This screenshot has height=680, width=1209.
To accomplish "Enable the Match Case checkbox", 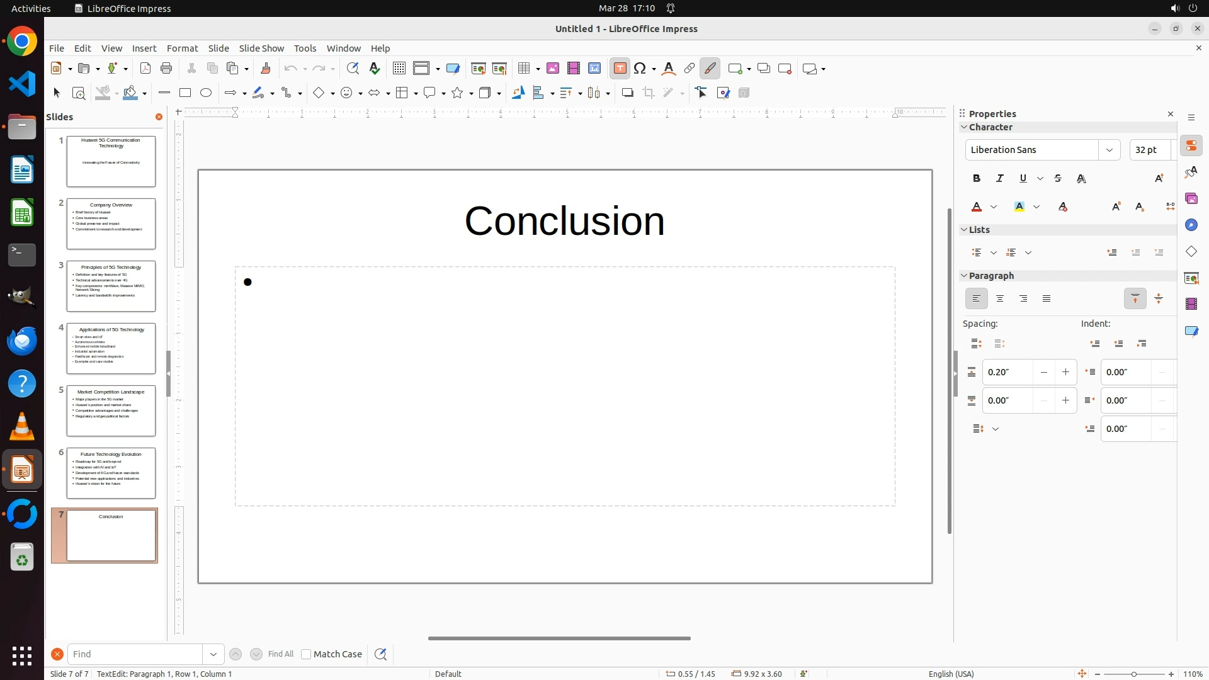I will tap(306, 654).
